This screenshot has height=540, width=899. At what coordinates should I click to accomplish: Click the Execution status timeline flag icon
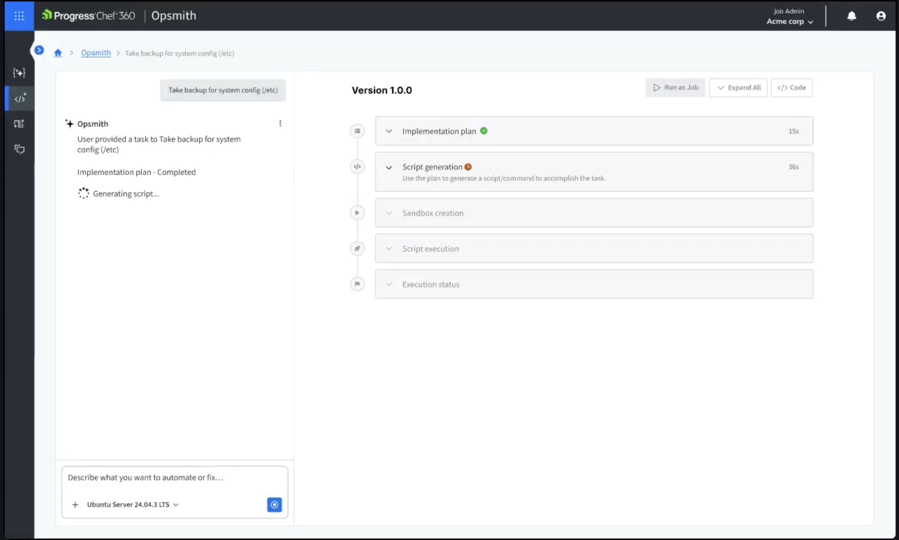[x=357, y=284]
